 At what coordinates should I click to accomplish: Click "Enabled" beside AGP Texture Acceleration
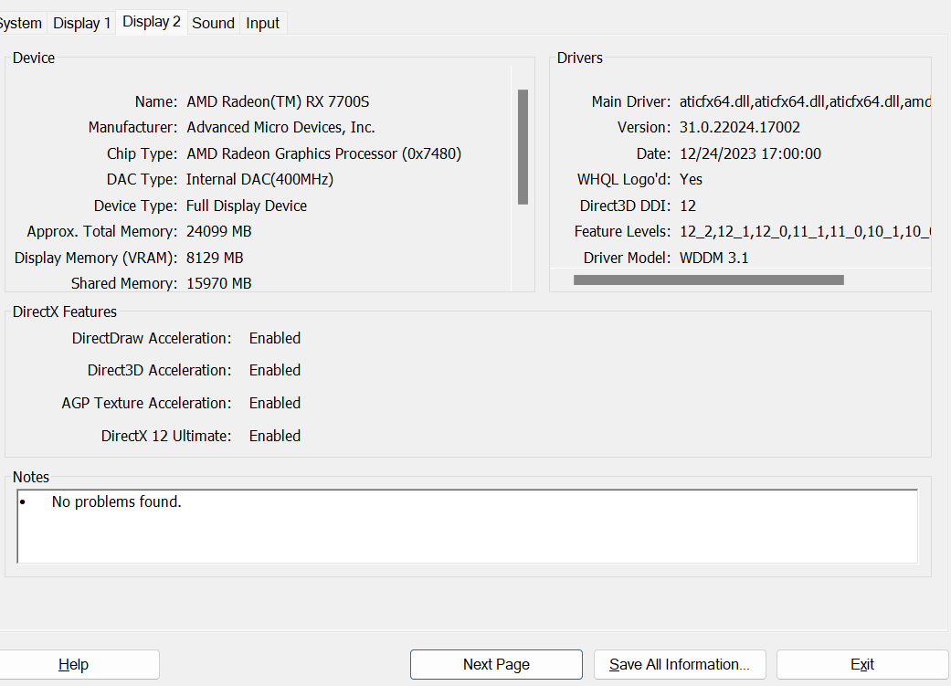point(275,403)
